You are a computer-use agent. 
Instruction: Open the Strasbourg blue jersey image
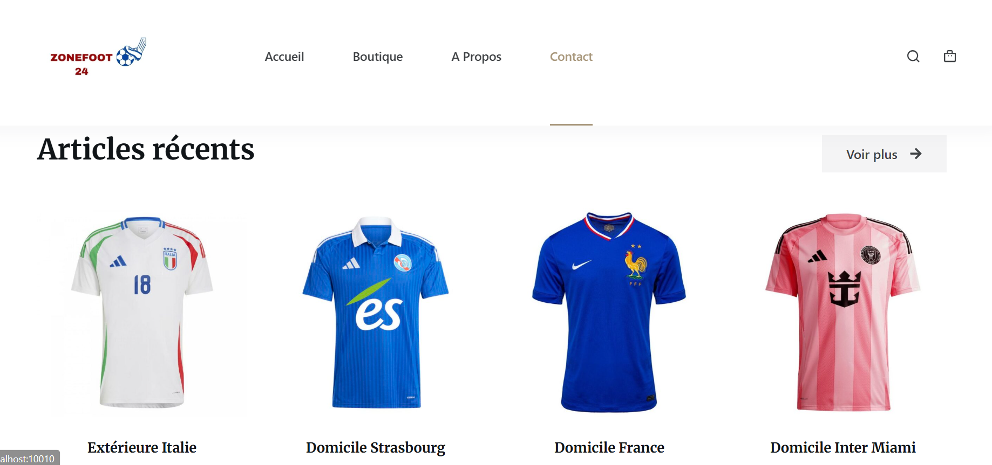(376, 313)
